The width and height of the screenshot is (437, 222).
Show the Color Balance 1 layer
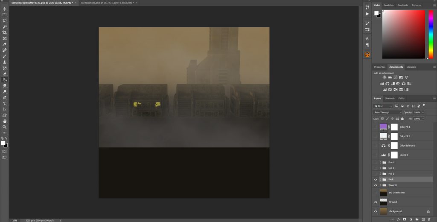click(x=376, y=145)
